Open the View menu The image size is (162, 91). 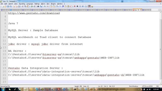click(x=16, y=4)
